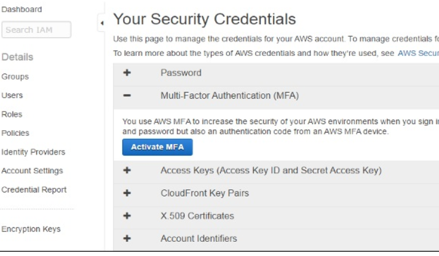This screenshot has height=256, width=439.
Task: Go to Dashboard in the sidebar
Action: tap(22, 9)
